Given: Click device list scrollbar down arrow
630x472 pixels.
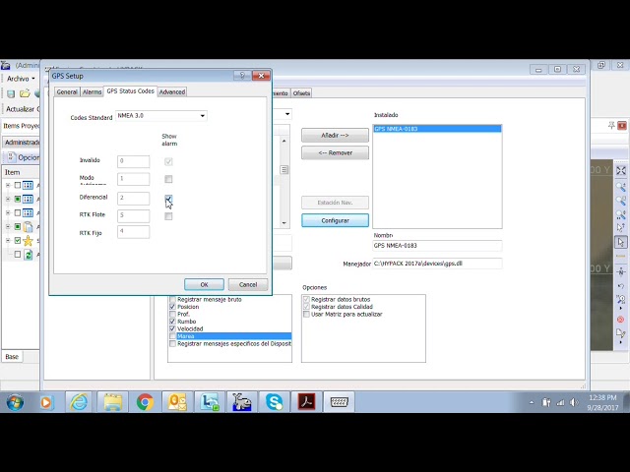Looking at the screenshot, I should pos(284,223).
